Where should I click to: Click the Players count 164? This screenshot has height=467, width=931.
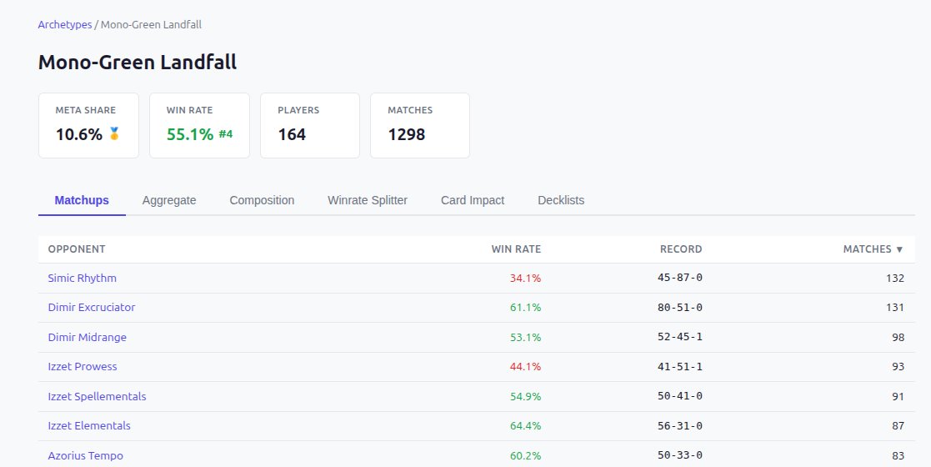coord(292,134)
